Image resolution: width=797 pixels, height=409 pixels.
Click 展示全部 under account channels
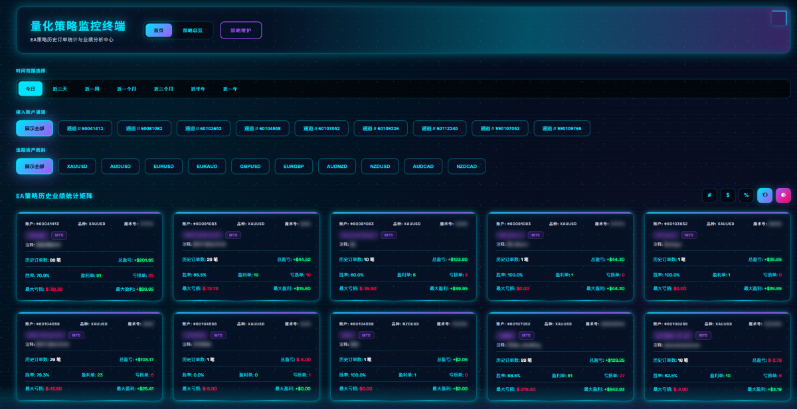tap(35, 128)
